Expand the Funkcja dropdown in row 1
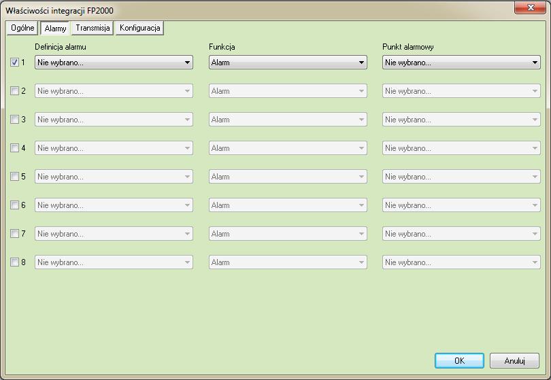Image resolution: width=551 pixels, height=380 pixels. [288, 63]
